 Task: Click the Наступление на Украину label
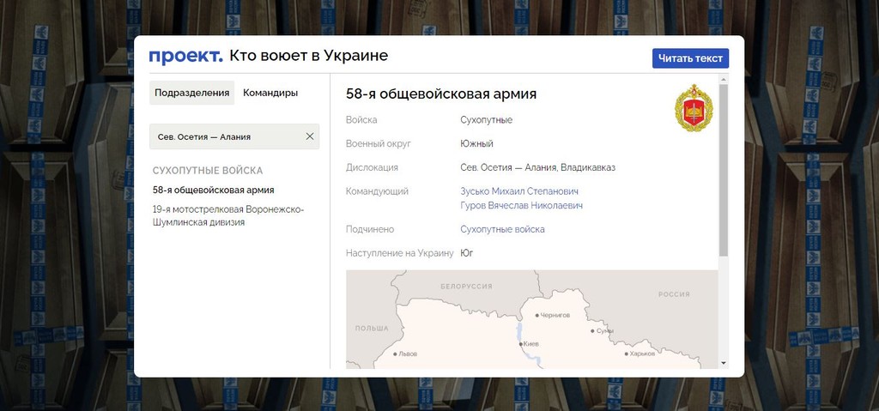coord(399,253)
